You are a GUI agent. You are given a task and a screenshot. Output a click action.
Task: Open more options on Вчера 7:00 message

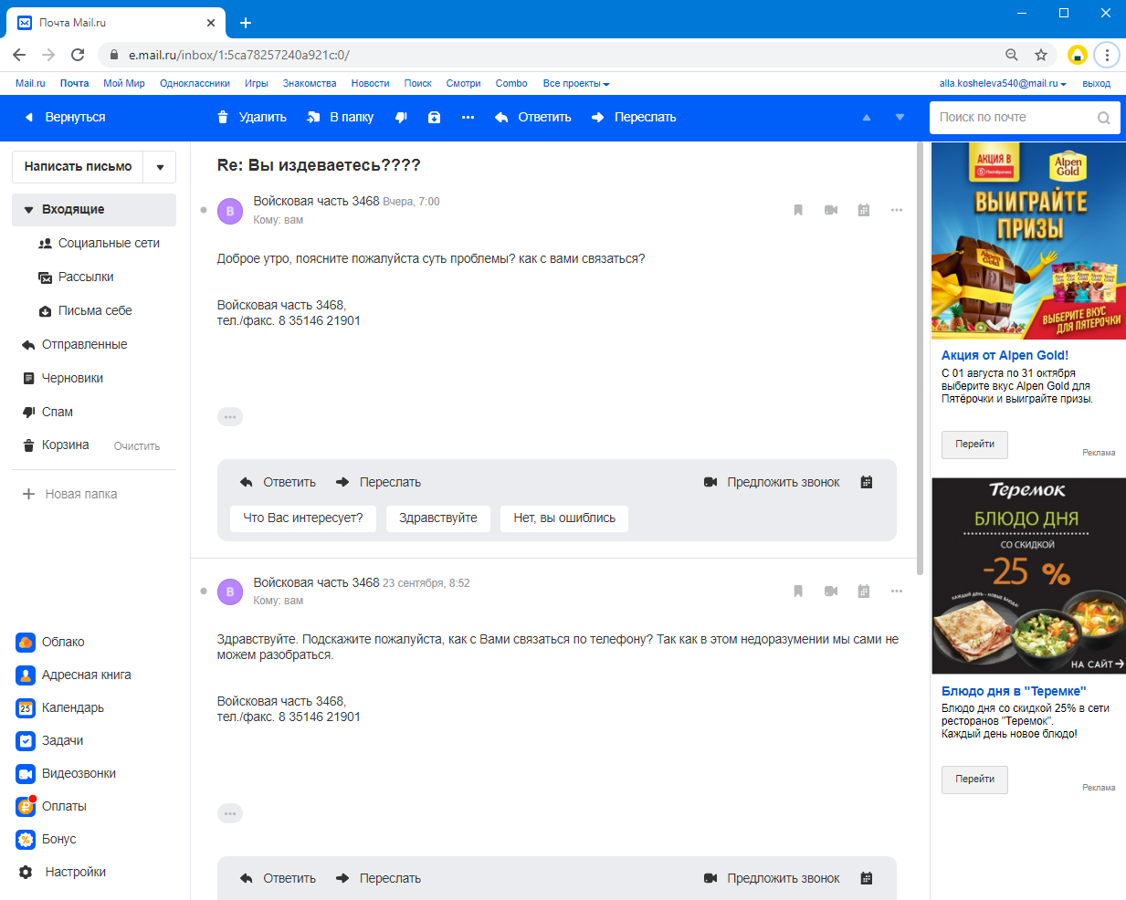[x=897, y=210]
